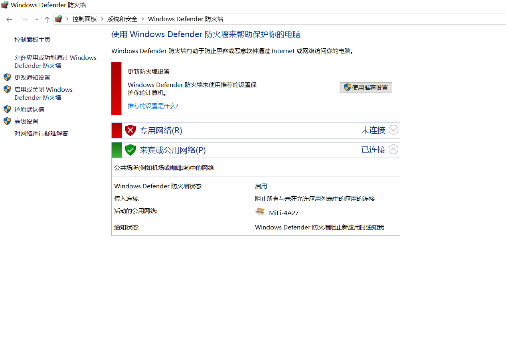The width and height of the screenshot is (506, 338).
Task: Click the 公共场所(例如机场或咖啡店)中的网络 description
Action: click(x=164, y=168)
